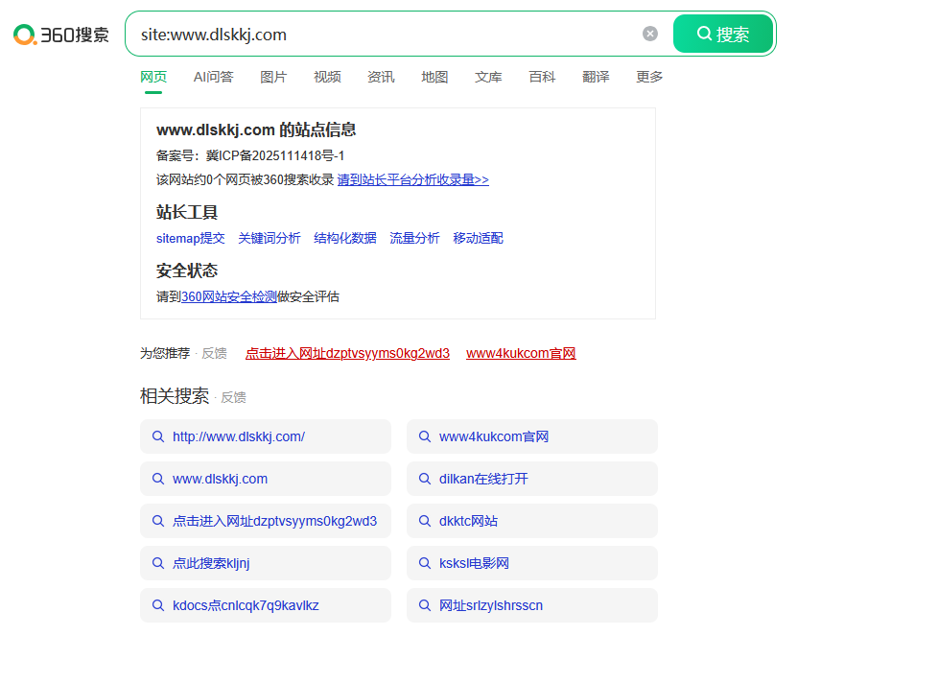The width and height of the screenshot is (938, 683).
Task: Click 反馈 next to 相关搜索
Action: coord(233,398)
